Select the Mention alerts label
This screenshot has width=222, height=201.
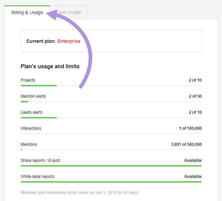tap(33, 96)
